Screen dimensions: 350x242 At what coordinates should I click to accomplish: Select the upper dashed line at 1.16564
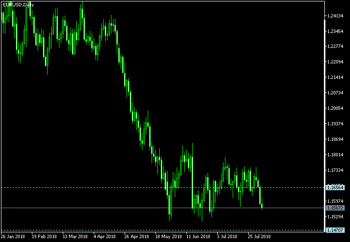pos(163,187)
